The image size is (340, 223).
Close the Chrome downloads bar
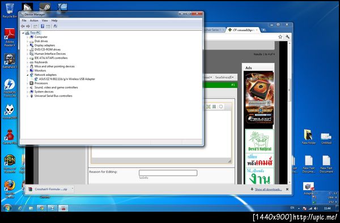point(287,189)
